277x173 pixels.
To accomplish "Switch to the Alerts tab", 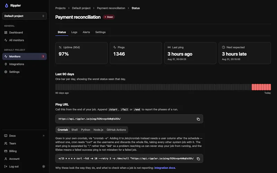I will pyautogui.click(x=86, y=32).
